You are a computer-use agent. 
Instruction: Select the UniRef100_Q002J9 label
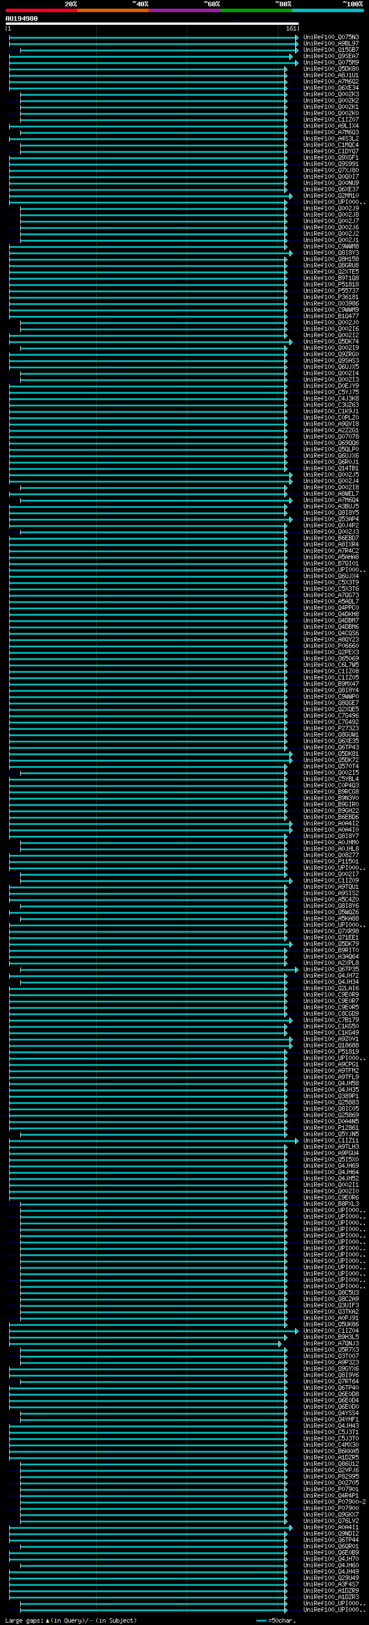(331, 208)
